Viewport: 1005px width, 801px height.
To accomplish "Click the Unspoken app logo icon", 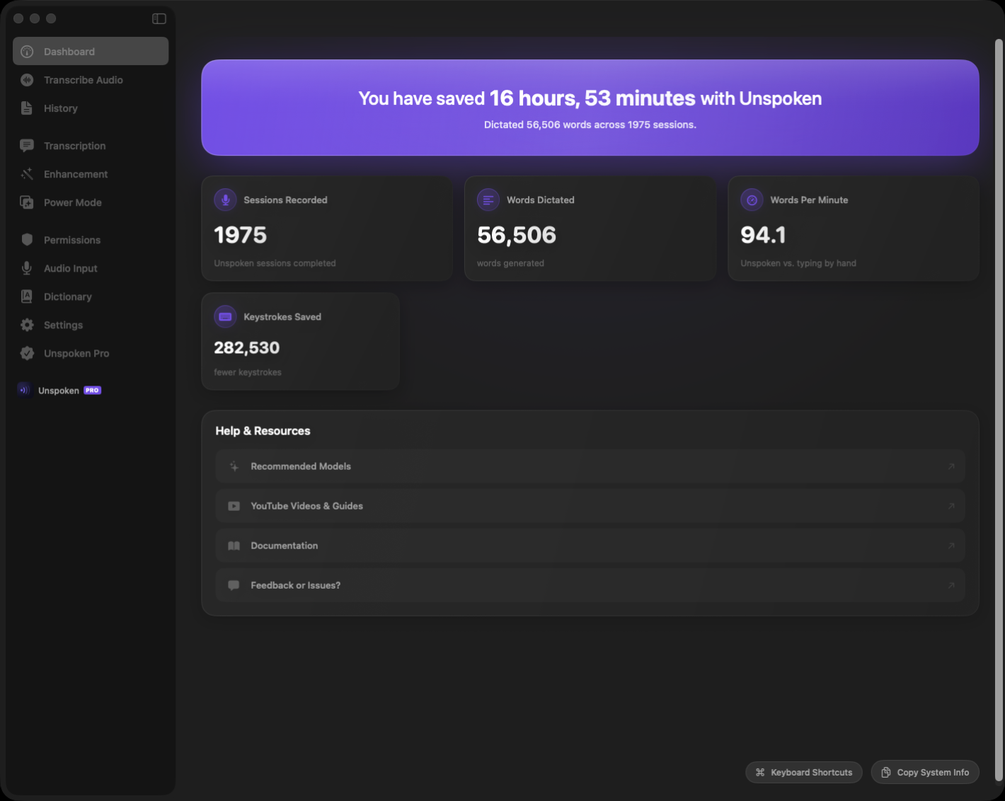I will coord(24,390).
